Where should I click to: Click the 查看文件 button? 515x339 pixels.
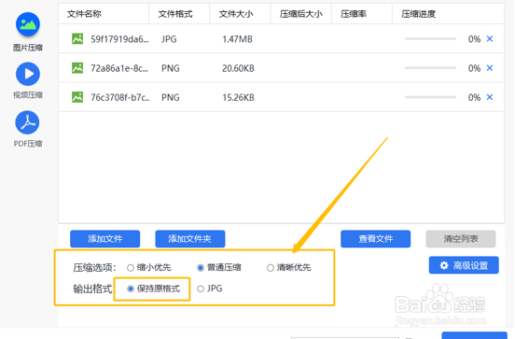(375, 239)
